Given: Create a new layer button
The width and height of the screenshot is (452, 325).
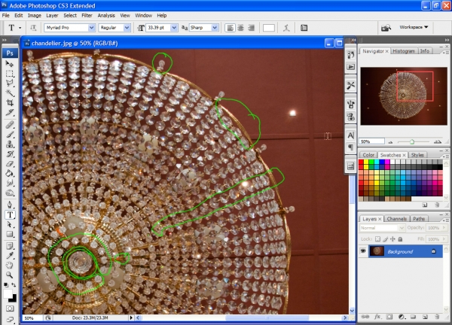Looking at the screenshot, I should [x=425, y=317].
